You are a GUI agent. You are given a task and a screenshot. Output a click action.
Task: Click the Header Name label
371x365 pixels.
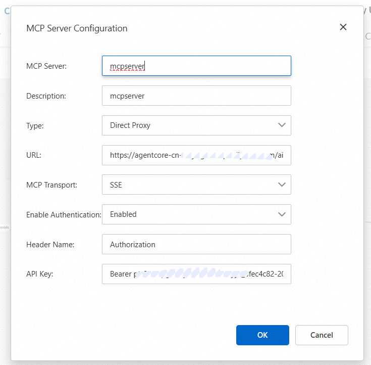pyautogui.click(x=50, y=245)
